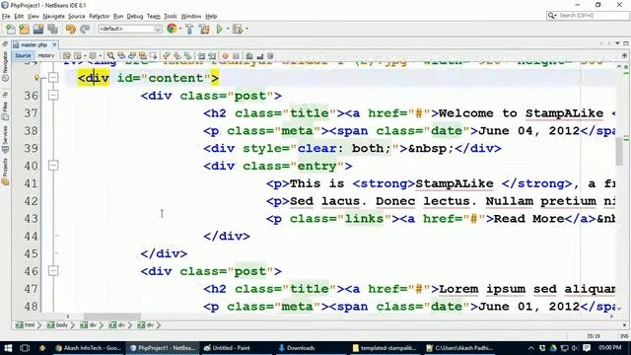Click the Shift Line Right icon

[x=212, y=56]
